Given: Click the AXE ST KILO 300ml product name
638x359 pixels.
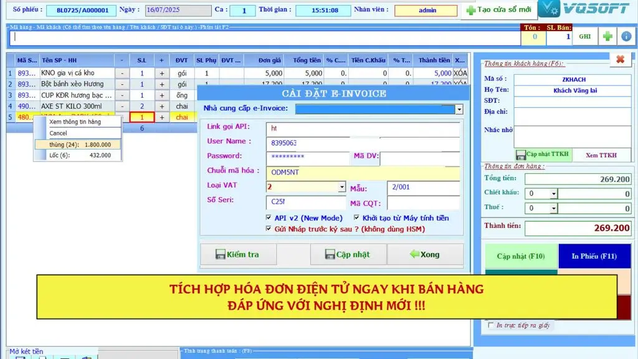Looking at the screenshot, I should [x=71, y=106].
